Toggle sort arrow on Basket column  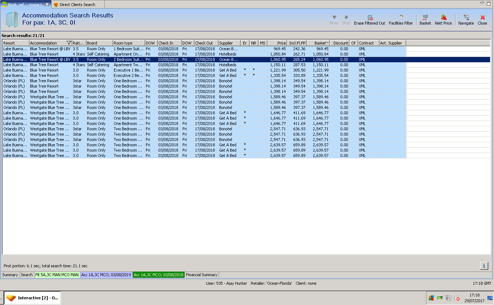(x=327, y=43)
